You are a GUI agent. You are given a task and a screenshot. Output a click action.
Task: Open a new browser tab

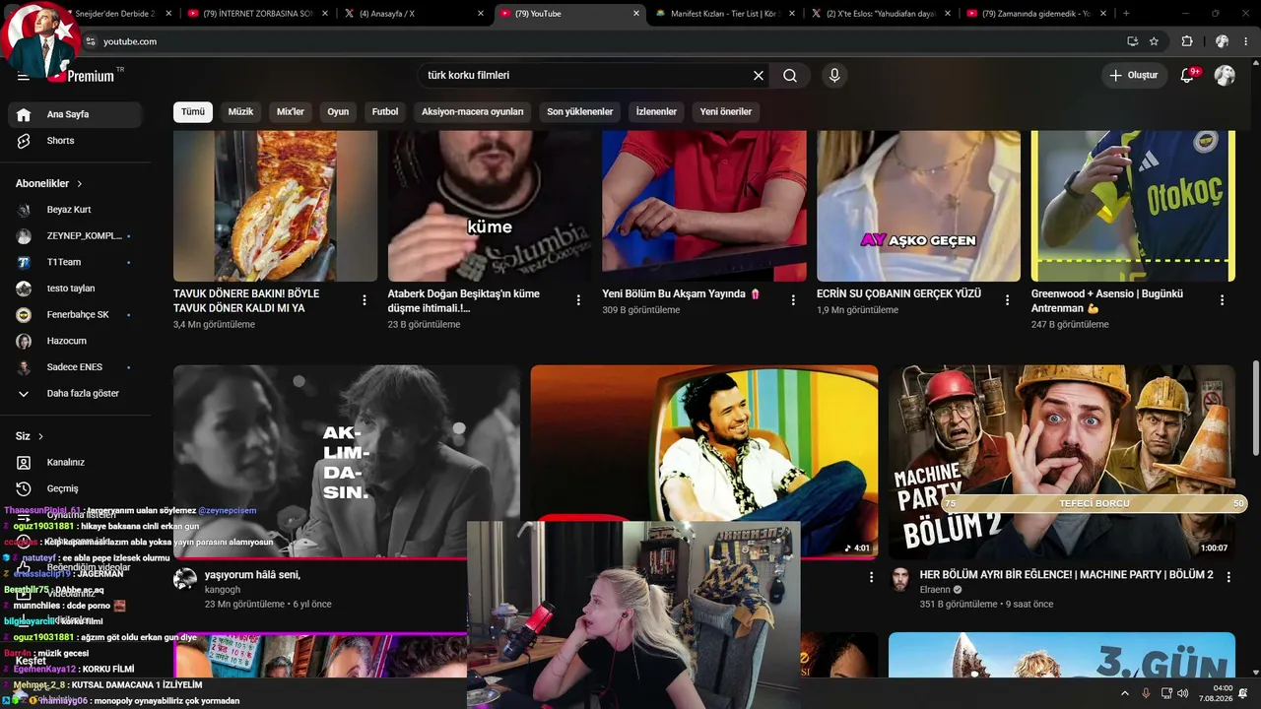click(x=1126, y=14)
